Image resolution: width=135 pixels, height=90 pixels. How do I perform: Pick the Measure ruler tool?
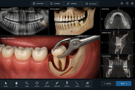(x=47, y=84)
